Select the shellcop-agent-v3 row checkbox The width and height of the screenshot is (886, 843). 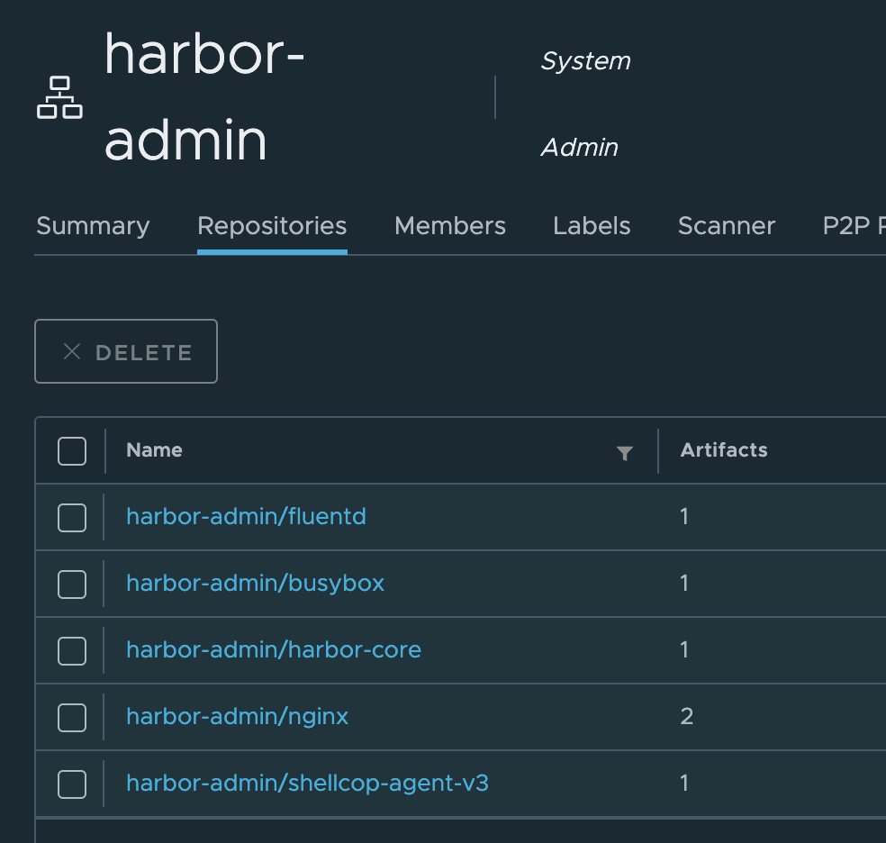coord(72,784)
